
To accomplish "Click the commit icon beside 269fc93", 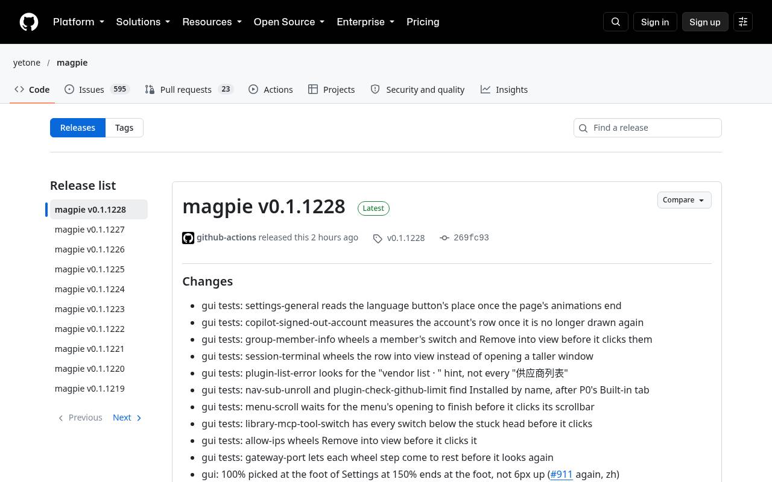I will coord(445,238).
